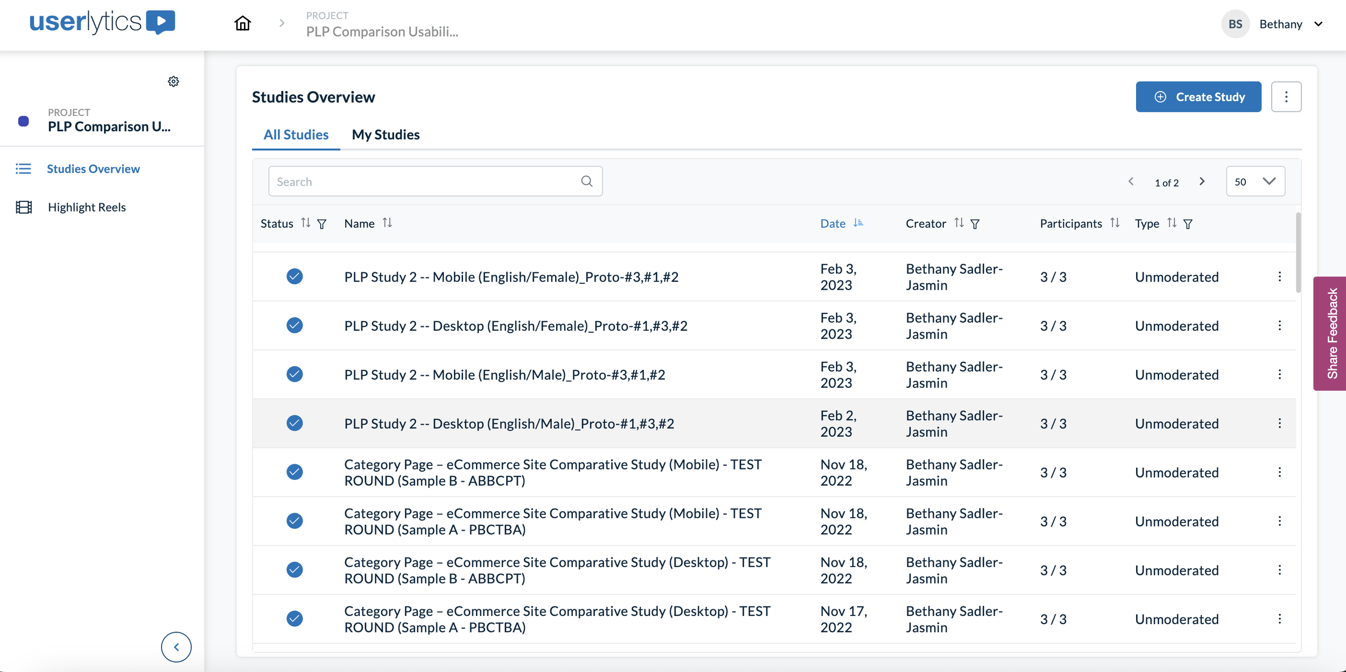1346x672 pixels.
Task: Toggle status on Category Page Sample A Mobile study
Action: pos(295,521)
